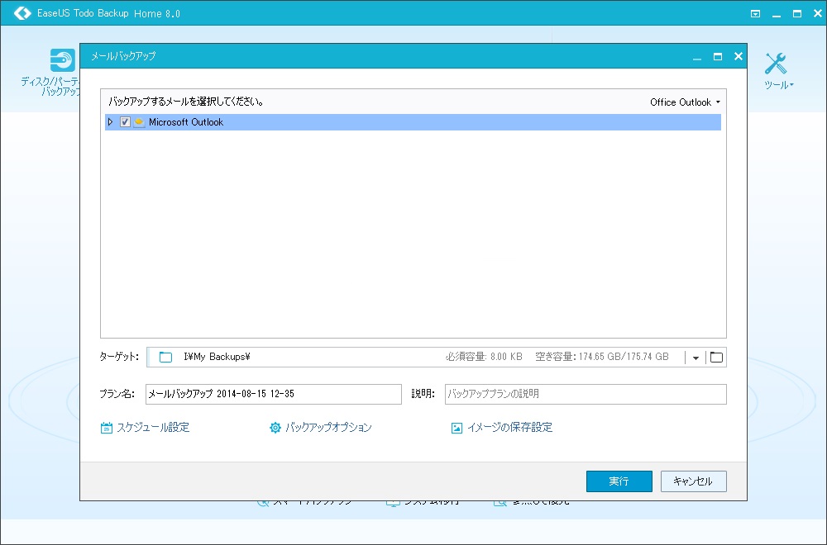This screenshot has height=545, width=827.
Task: Expand the Microsoft Outlook tree node
Action: (110, 122)
